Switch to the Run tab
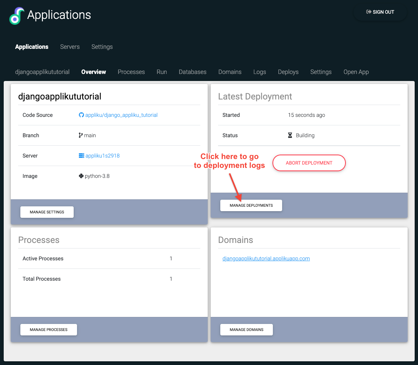 pos(162,72)
